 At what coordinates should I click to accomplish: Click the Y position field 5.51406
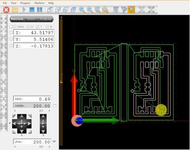click(34, 39)
